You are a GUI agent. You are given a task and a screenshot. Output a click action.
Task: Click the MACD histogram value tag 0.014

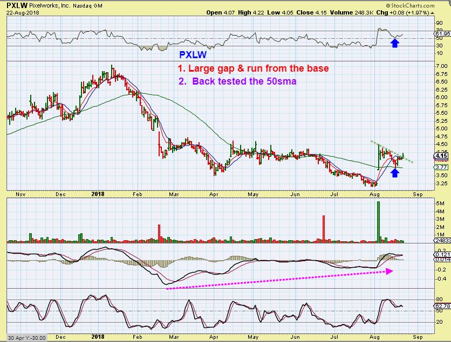(442, 259)
